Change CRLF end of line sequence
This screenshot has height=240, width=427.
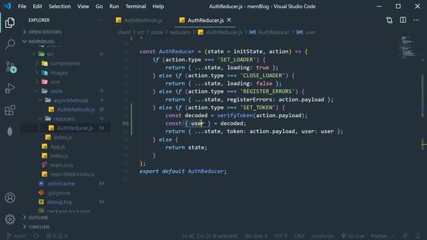coord(300,236)
